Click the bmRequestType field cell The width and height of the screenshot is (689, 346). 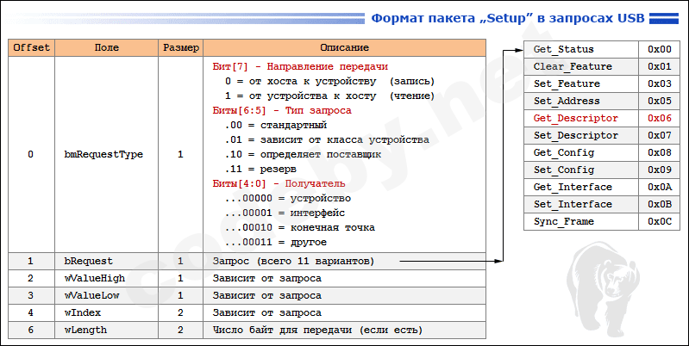point(103,154)
